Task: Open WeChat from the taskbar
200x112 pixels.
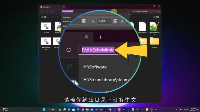Action: (x=110, y=110)
